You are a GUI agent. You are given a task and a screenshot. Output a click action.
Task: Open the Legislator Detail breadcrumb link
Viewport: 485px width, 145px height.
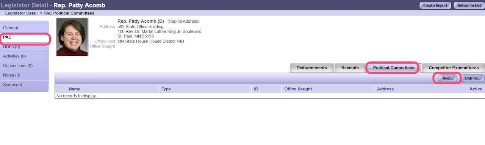[21, 13]
